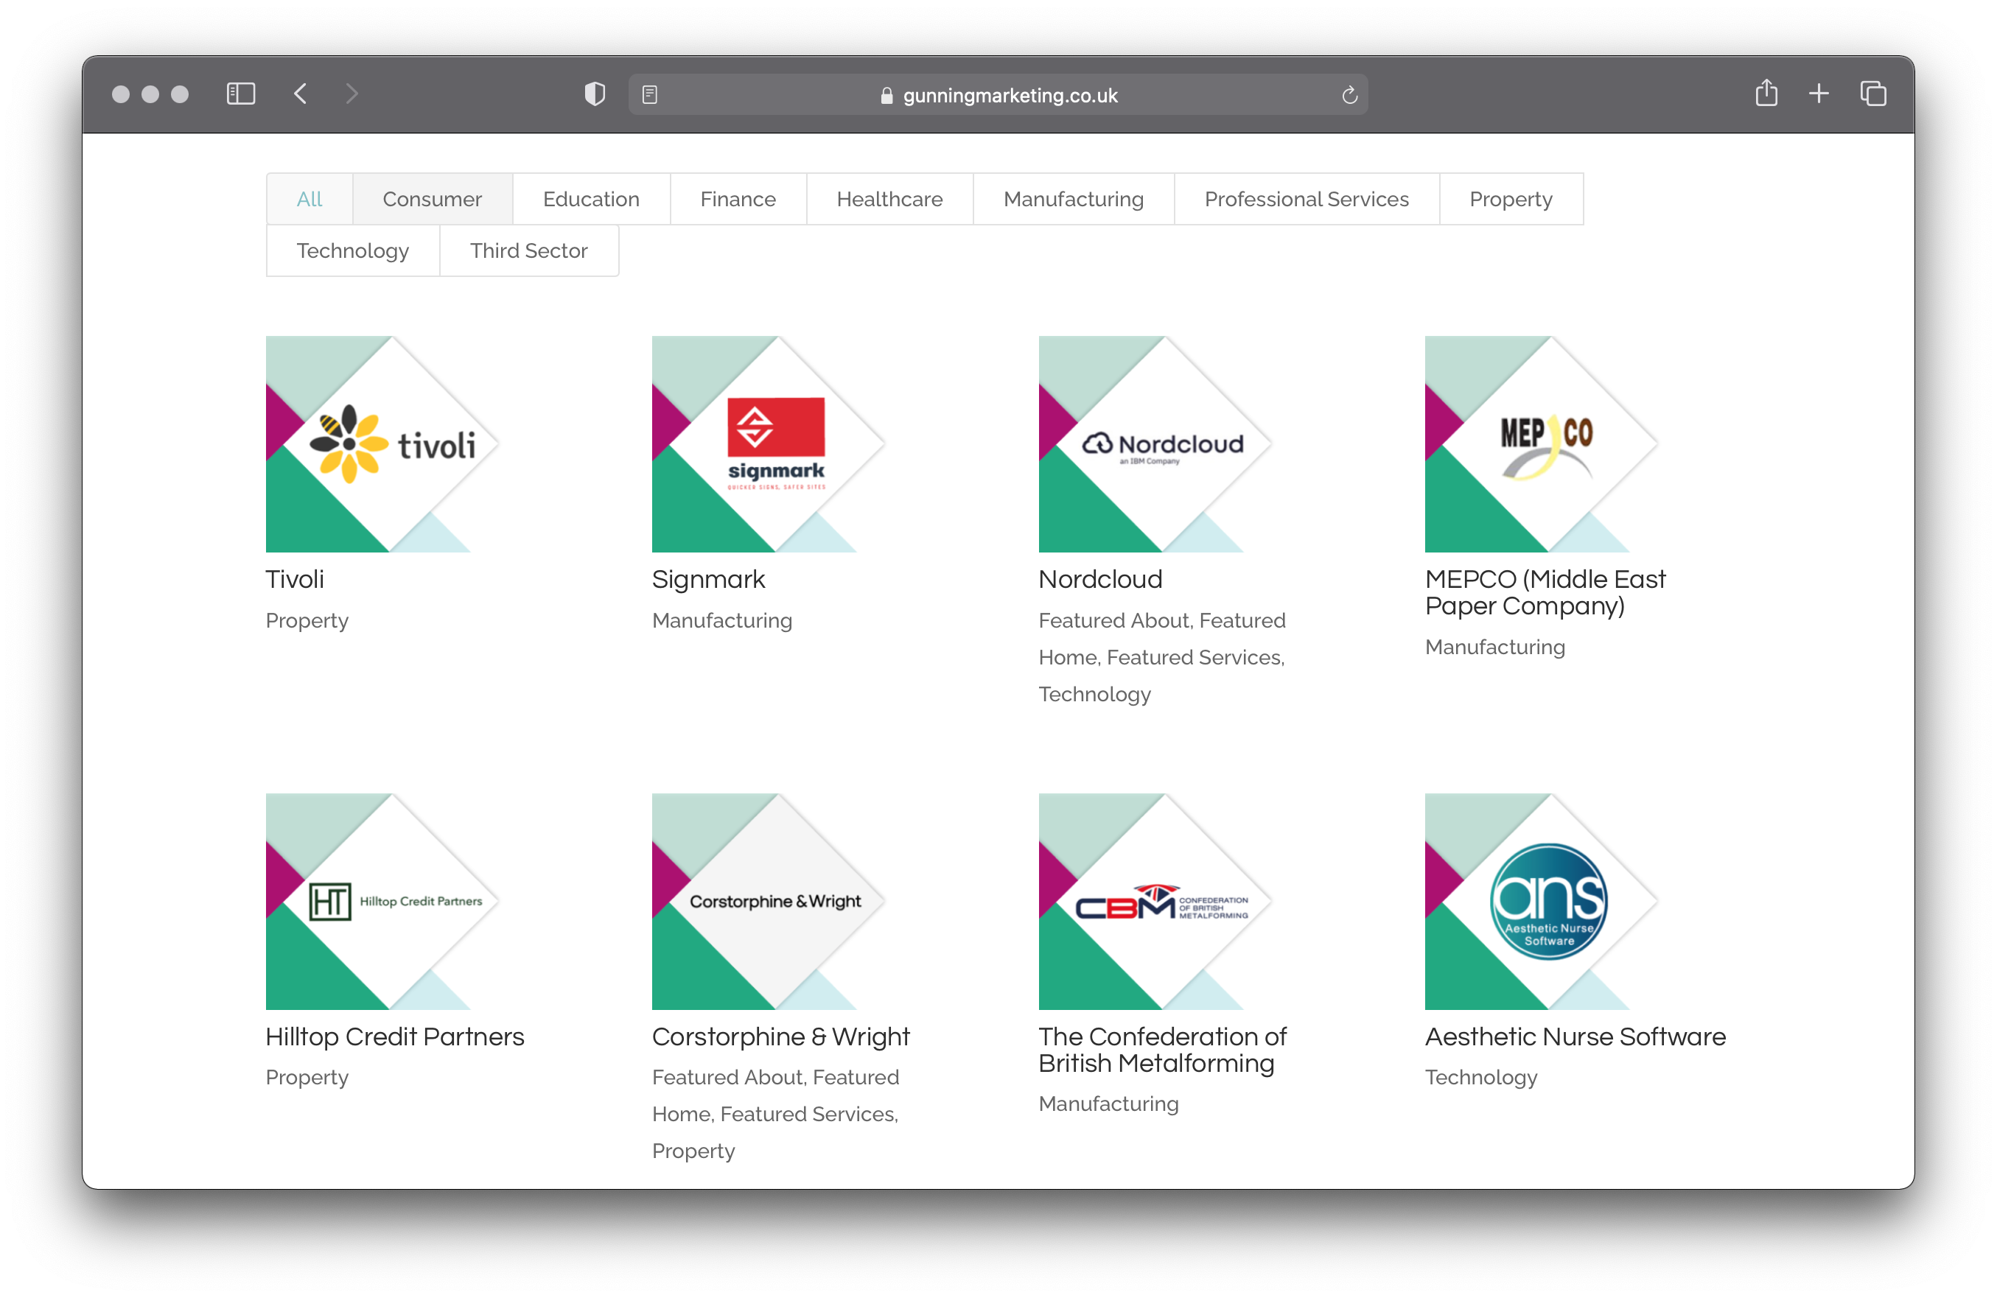Toggle the Property category filter
The height and width of the screenshot is (1298, 1997).
(1511, 200)
